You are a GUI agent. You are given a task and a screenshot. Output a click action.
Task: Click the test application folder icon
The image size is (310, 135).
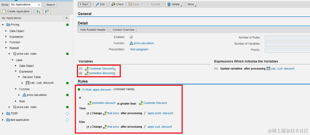pos(8,120)
